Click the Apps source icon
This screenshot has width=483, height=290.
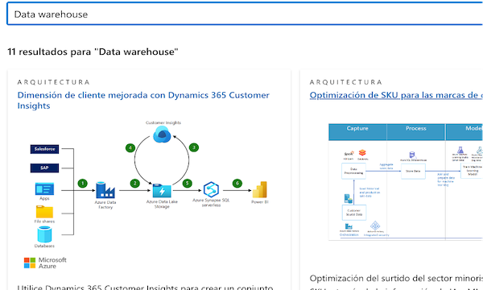click(44, 189)
